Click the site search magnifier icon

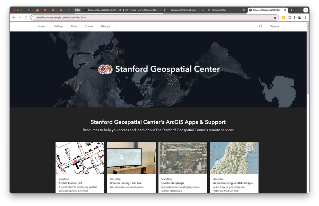point(261,26)
